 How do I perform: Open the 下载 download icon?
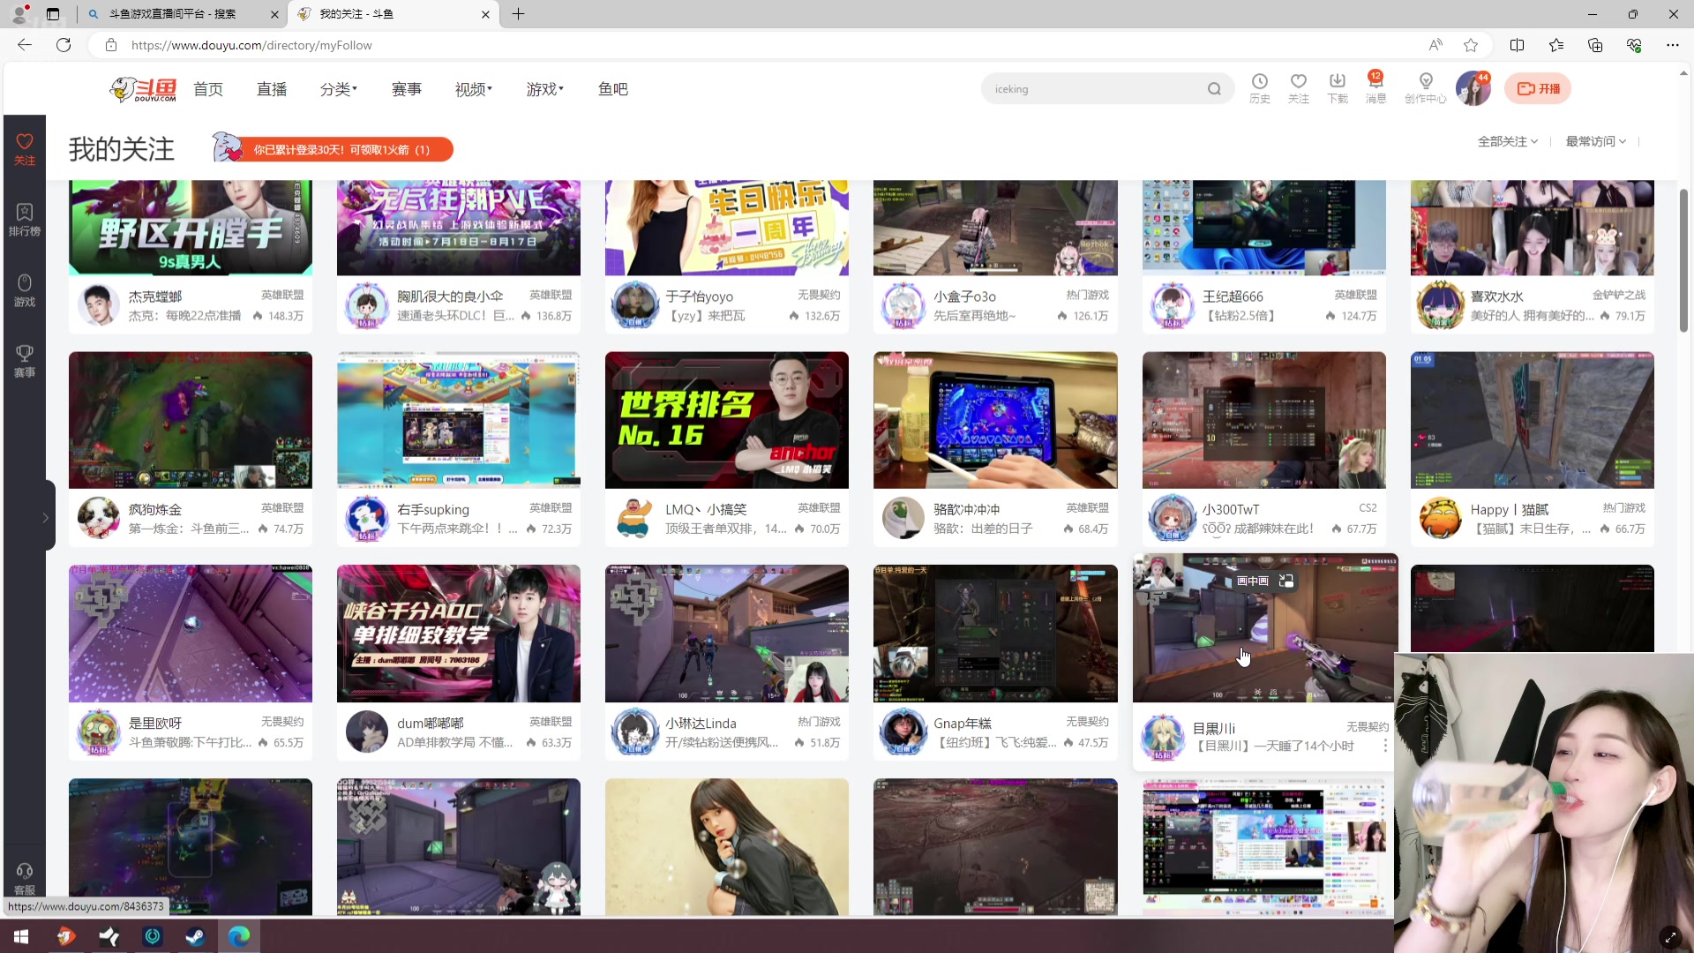(1337, 88)
